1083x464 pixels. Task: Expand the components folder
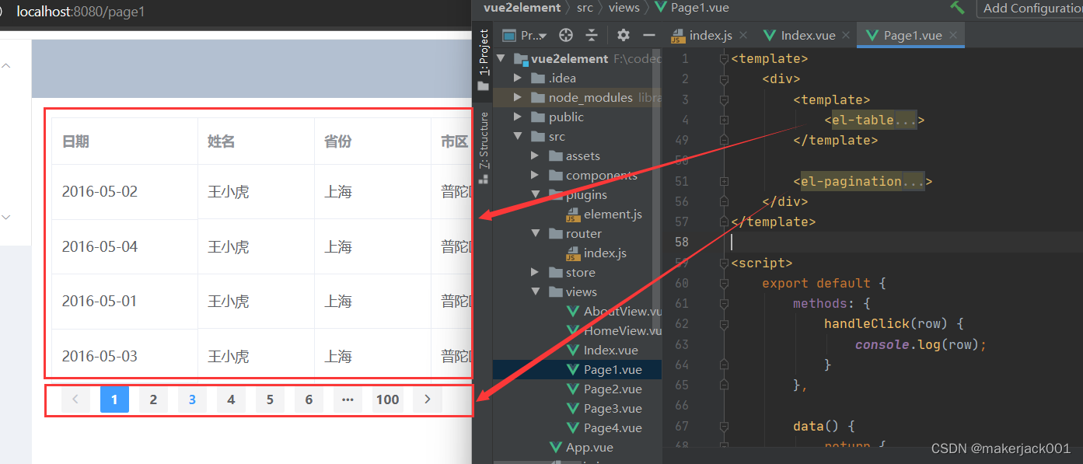(x=535, y=176)
